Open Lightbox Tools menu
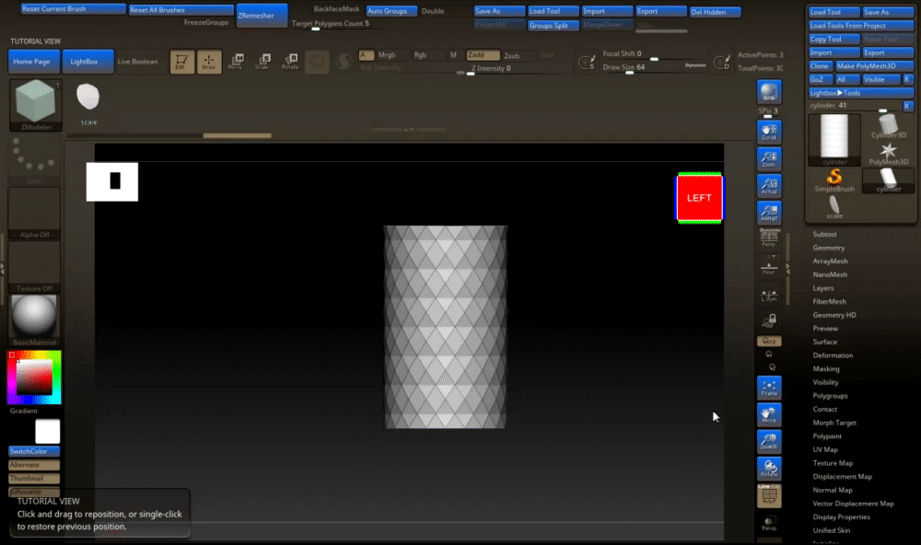This screenshot has height=545, width=921. coord(860,93)
